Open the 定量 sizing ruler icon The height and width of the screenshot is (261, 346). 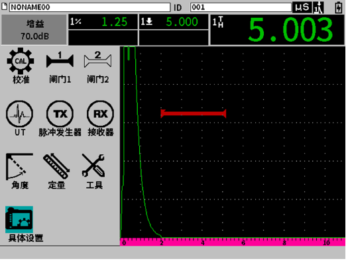click(56, 172)
